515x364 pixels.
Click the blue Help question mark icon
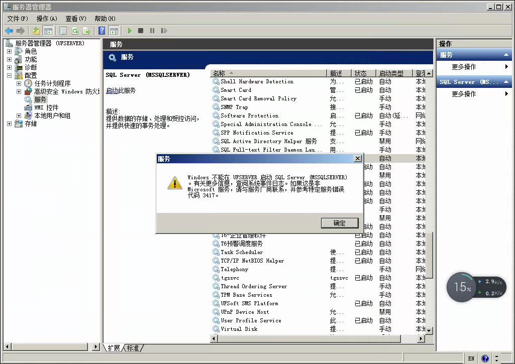[102, 31]
